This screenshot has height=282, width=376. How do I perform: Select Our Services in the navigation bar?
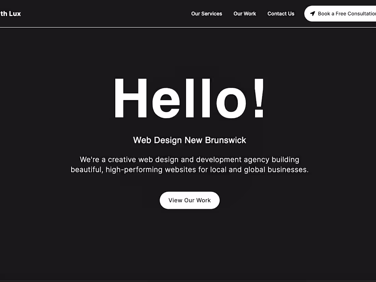pos(206,14)
